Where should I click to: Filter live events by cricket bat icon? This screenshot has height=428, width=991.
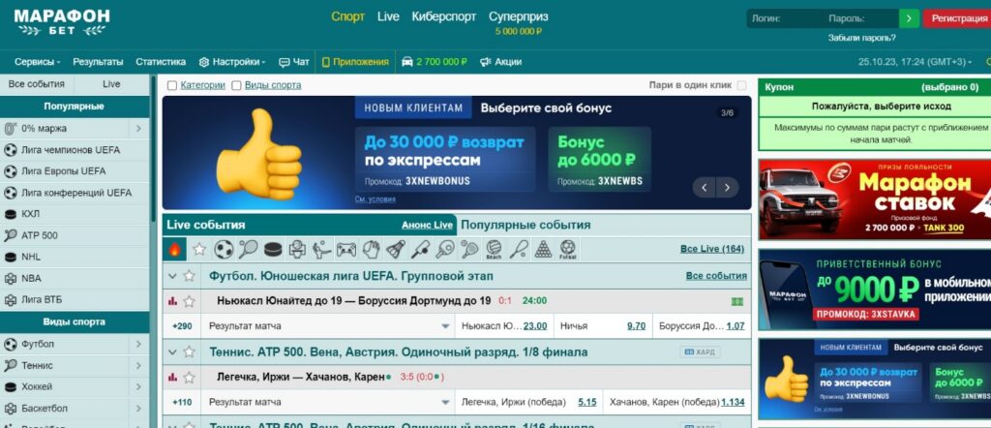(x=420, y=249)
